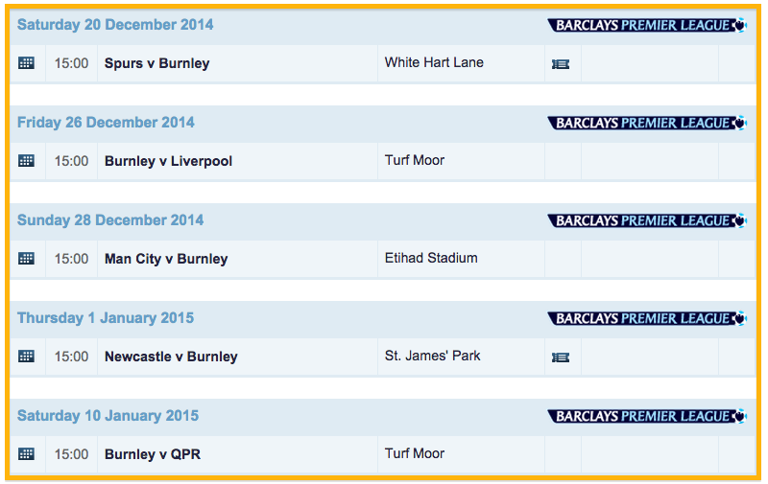
Task: Click Premier League logo on 28 December
Action: (x=647, y=220)
